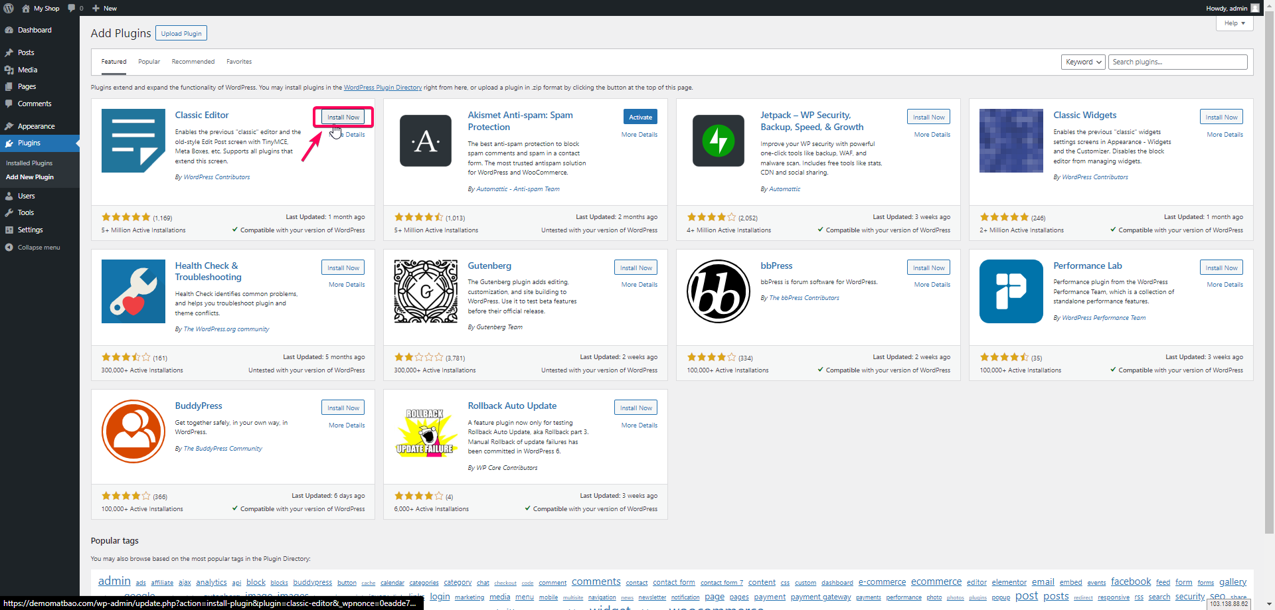Viewport: 1275px width, 610px height.
Task: Install the Rollback Auto Update plugin
Action: pyautogui.click(x=636, y=408)
